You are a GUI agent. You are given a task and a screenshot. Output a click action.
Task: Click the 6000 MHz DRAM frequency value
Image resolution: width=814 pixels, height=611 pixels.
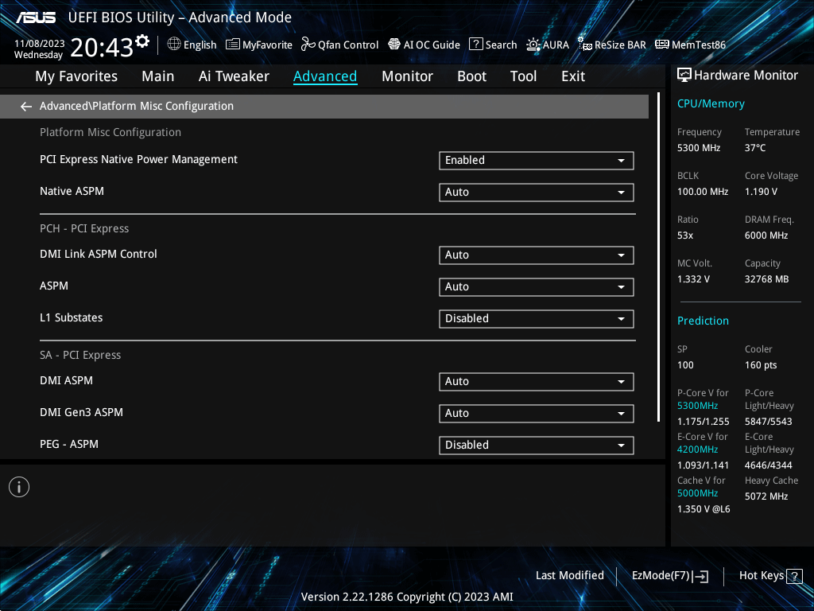pyautogui.click(x=766, y=235)
